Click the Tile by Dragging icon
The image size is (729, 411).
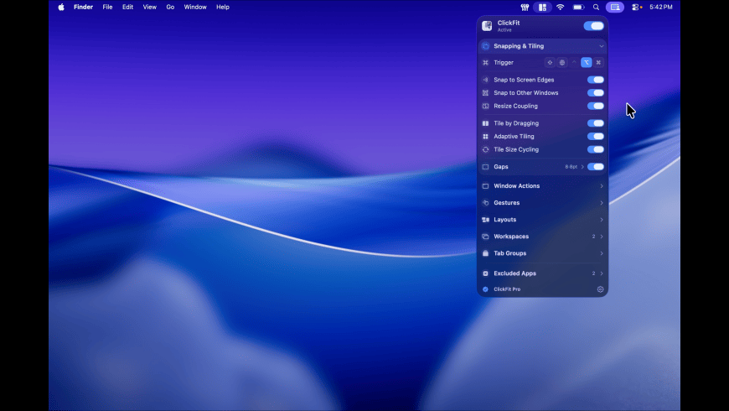(485, 123)
